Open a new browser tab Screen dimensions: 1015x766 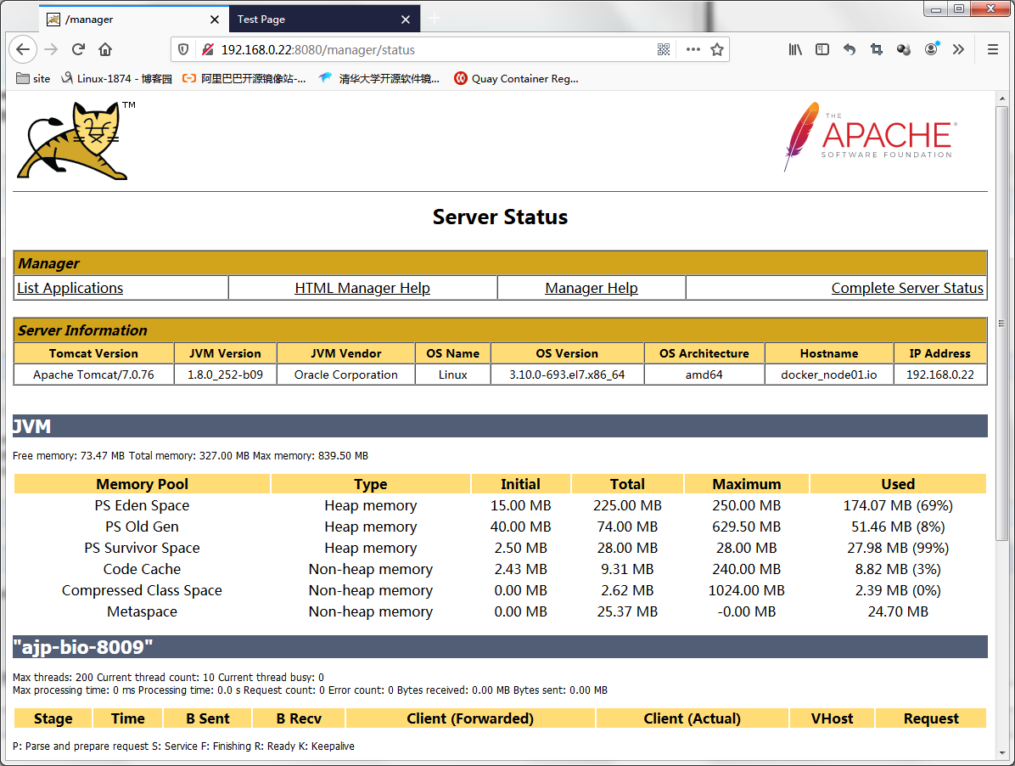[x=435, y=19]
